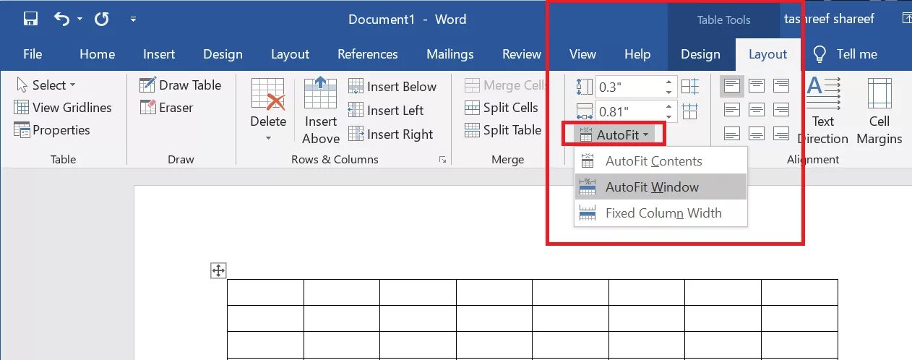Open Customize Quick Access Toolbar dropdown
The width and height of the screenshot is (912, 360).
[x=133, y=20]
